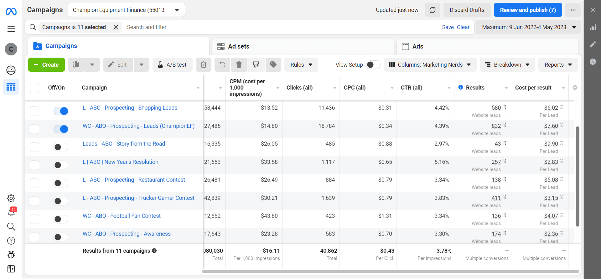Expand the Edit options arrow
Image resolution: width=601 pixels, height=279 pixels.
[x=142, y=65]
